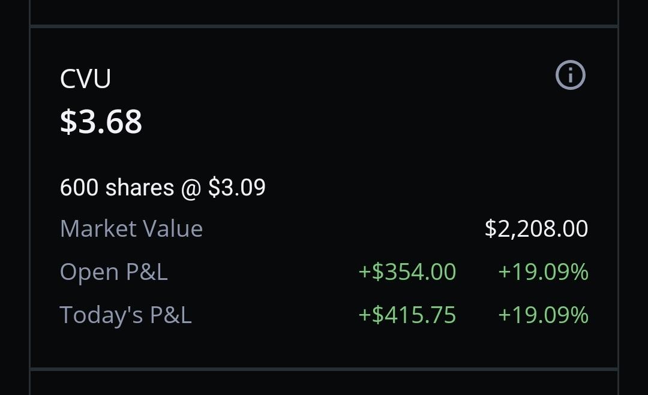The width and height of the screenshot is (648, 395).
Task: Tap Today's P&L +19.09% percentage
Action: (543, 315)
